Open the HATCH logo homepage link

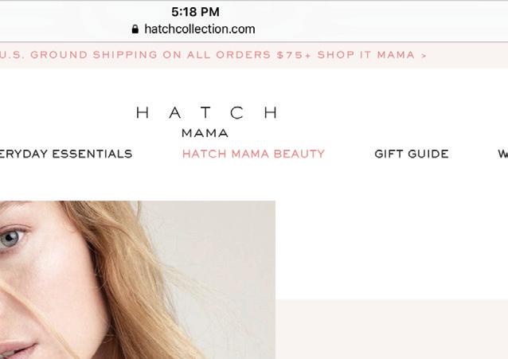pyautogui.click(x=207, y=113)
